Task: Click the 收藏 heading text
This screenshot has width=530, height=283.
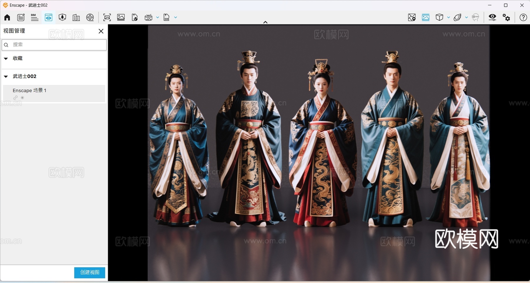Action: click(18, 58)
